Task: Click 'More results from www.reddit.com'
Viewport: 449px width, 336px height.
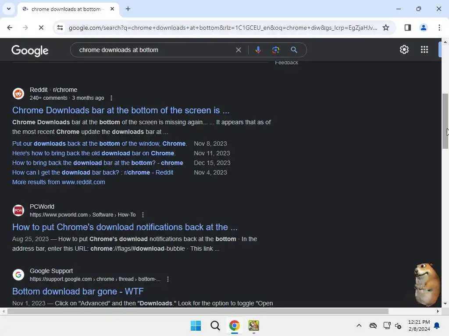Action: click(58, 182)
